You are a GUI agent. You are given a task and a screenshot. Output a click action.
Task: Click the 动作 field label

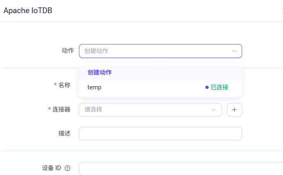pyautogui.click(x=68, y=51)
